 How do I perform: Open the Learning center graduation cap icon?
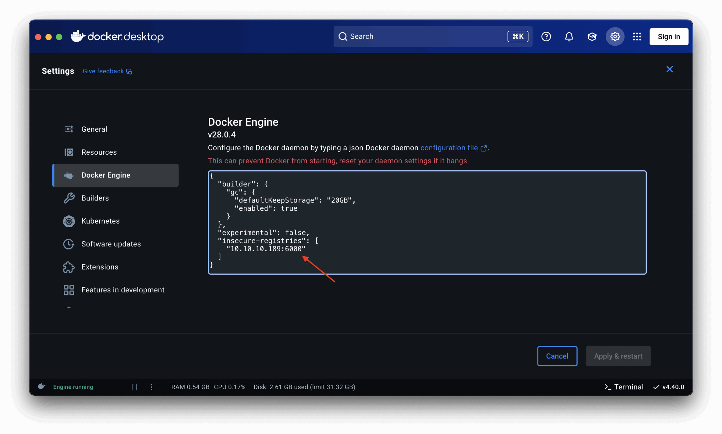pyautogui.click(x=592, y=37)
